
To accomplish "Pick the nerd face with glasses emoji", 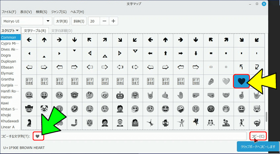I will [74, 95].
